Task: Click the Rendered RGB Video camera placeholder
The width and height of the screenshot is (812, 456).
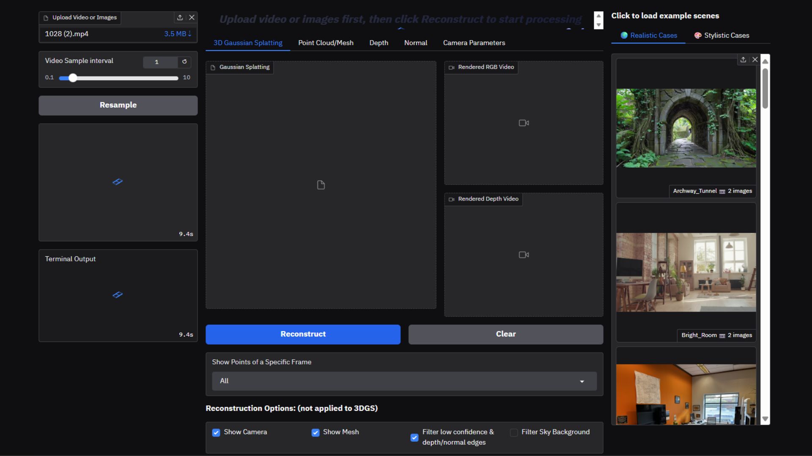Action: tap(524, 123)
